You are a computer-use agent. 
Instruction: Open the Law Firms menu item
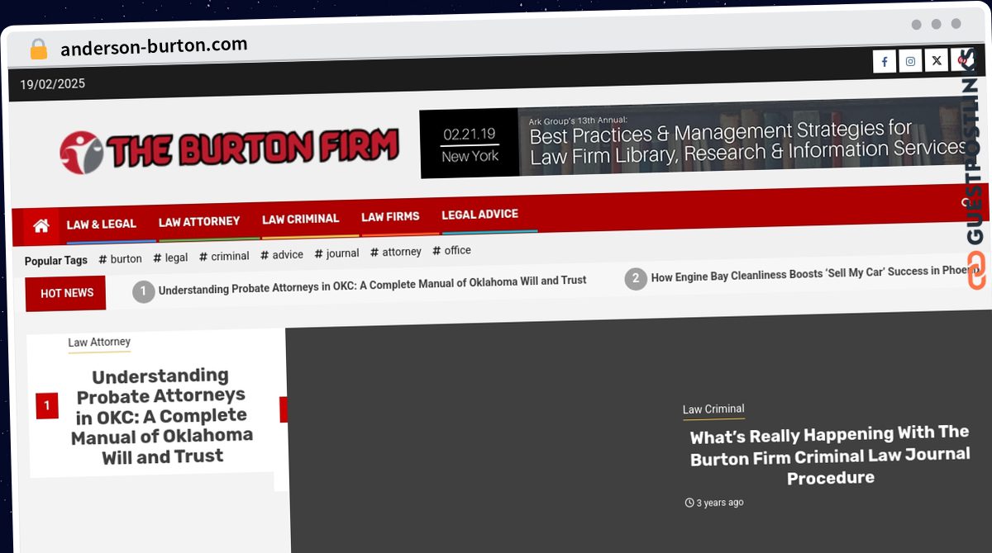(x=390, y=216)
